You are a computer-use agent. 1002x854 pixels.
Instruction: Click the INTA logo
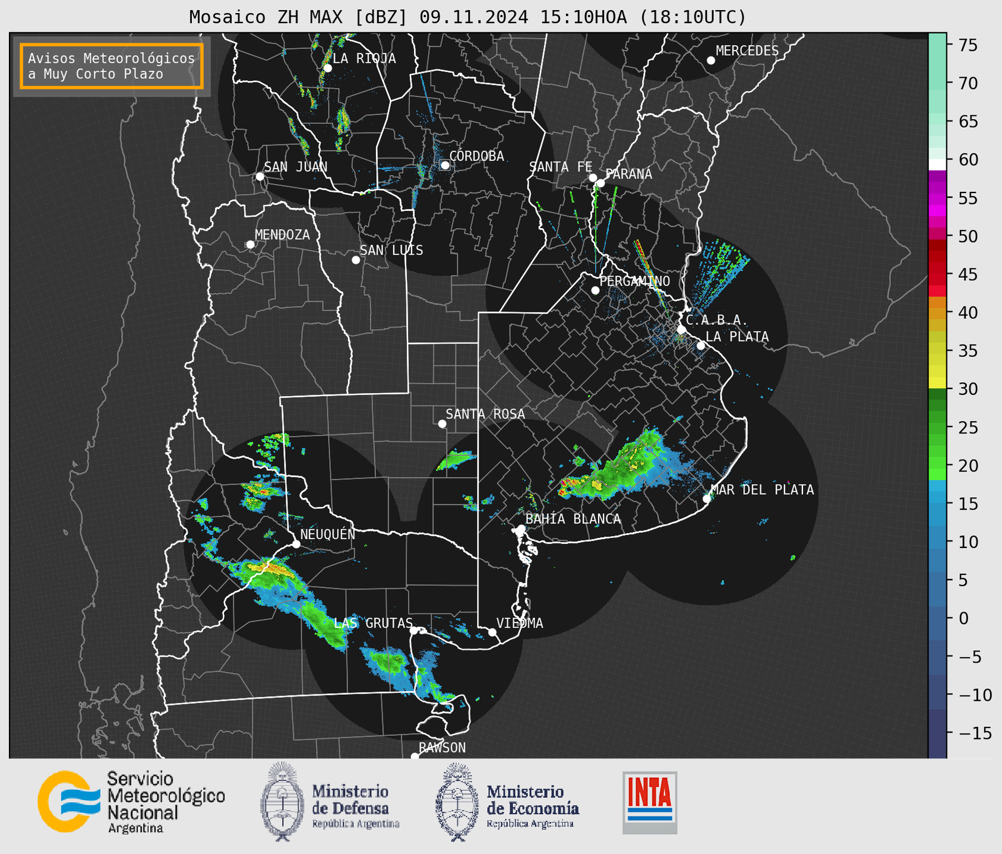coord(650,802)
